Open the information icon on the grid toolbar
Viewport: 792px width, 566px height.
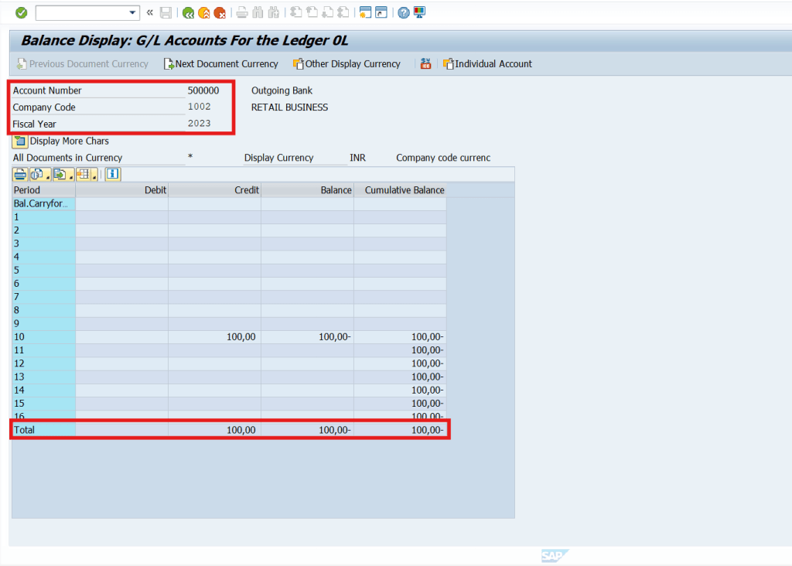tap(111, 174)
